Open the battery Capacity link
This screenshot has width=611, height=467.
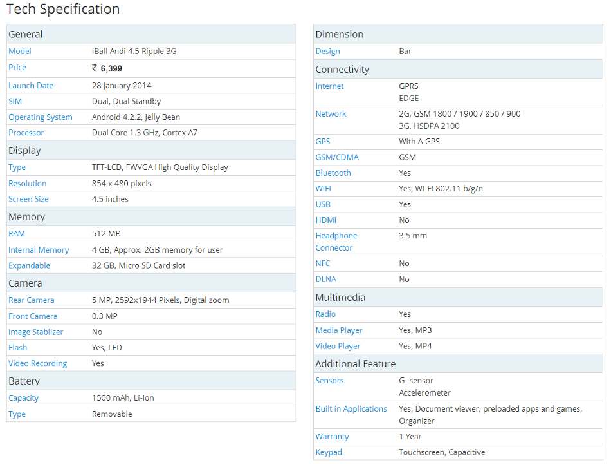(x=24, y=398)
